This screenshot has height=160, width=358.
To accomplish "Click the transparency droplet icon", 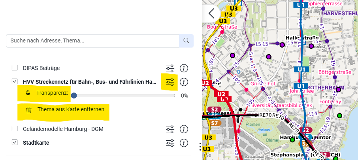I will pos(28,93).
